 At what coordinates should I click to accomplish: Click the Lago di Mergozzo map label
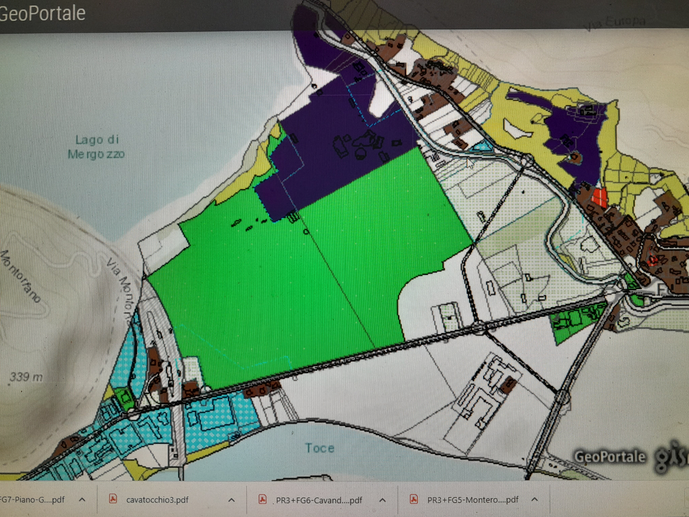pos(96,147)
